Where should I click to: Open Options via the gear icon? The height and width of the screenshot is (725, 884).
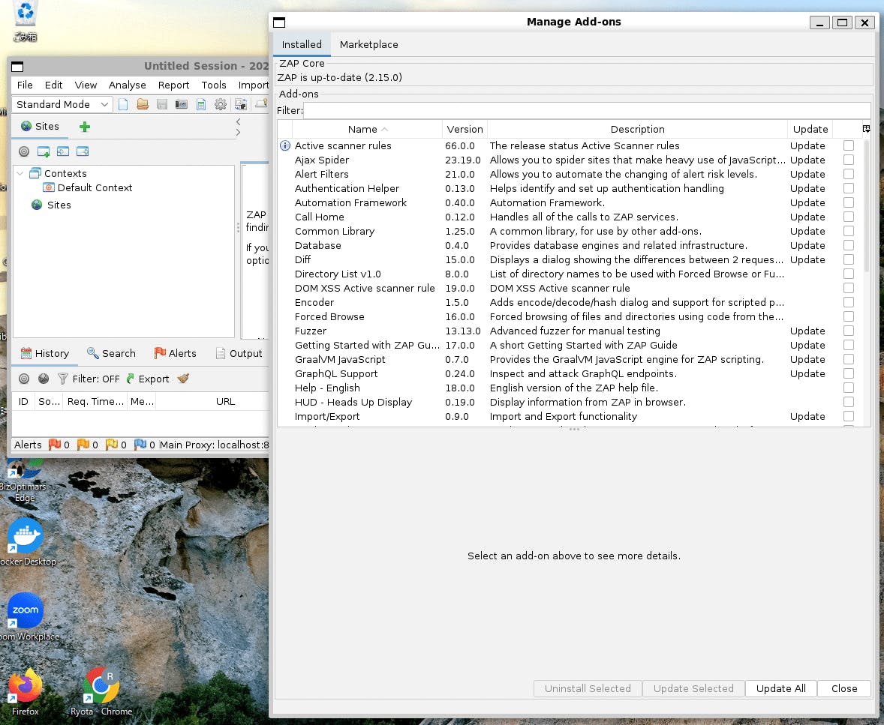[x=221, y=105]
